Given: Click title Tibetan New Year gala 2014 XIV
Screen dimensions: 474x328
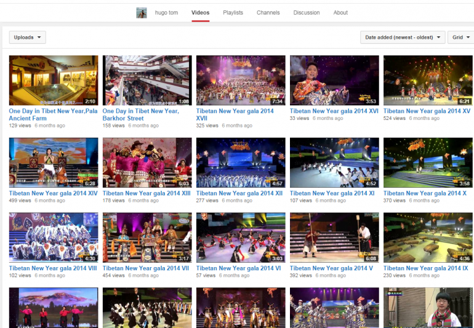Looking at the screenshot, I should (53, 193).
